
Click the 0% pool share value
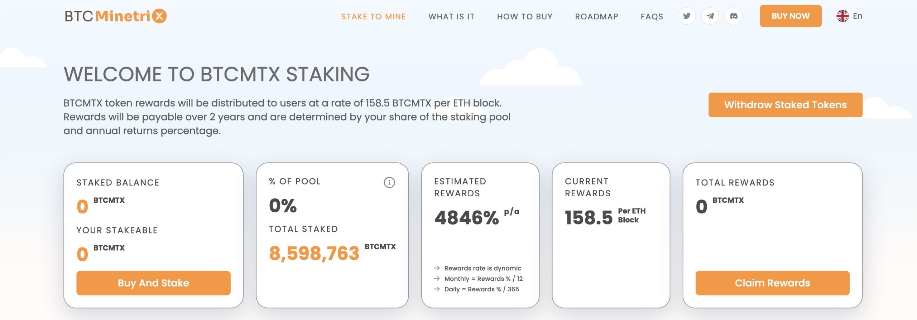[283, 206]
